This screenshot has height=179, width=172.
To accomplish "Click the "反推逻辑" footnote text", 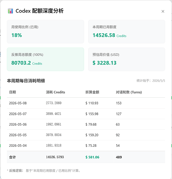I will pos(44,171).
